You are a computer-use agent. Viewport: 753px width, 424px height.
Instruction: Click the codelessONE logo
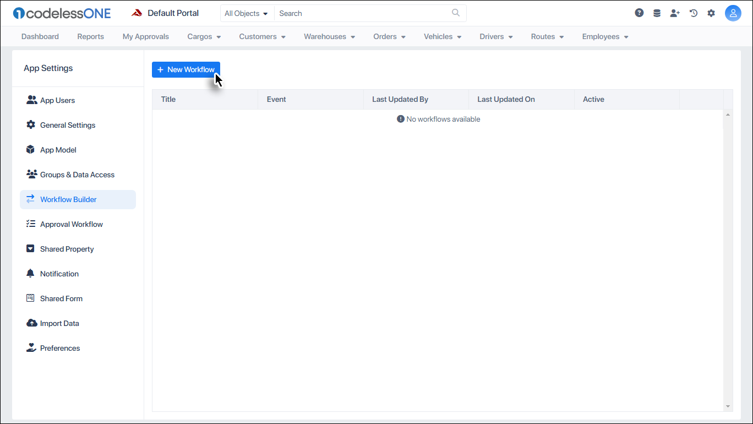[x=62, y=13]
